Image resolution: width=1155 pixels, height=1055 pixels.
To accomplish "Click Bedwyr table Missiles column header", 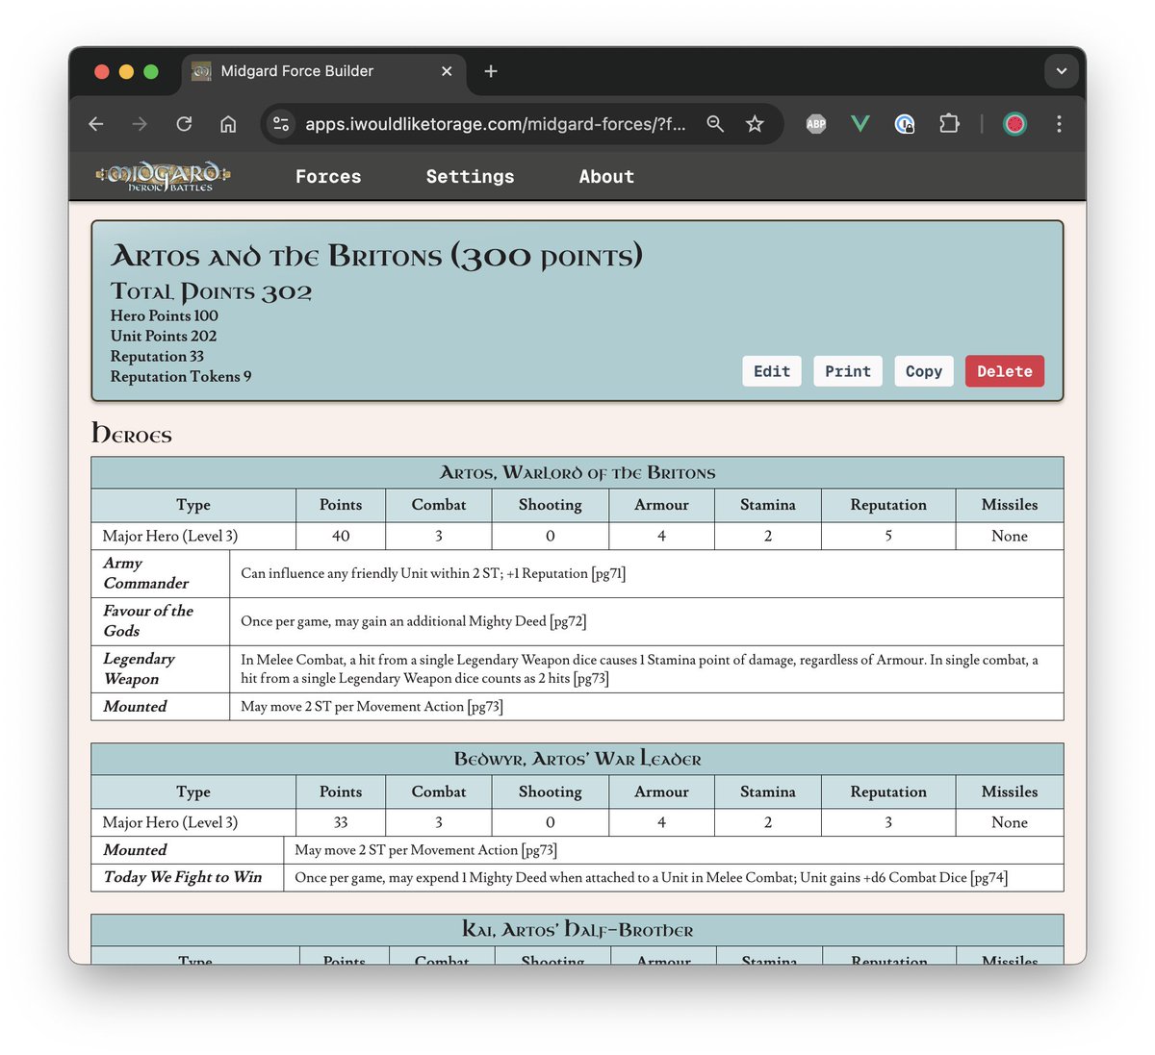I will point(1010,791).
